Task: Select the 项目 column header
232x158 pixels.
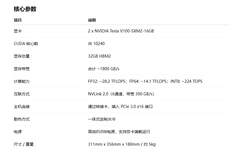Action: (18, 20)
